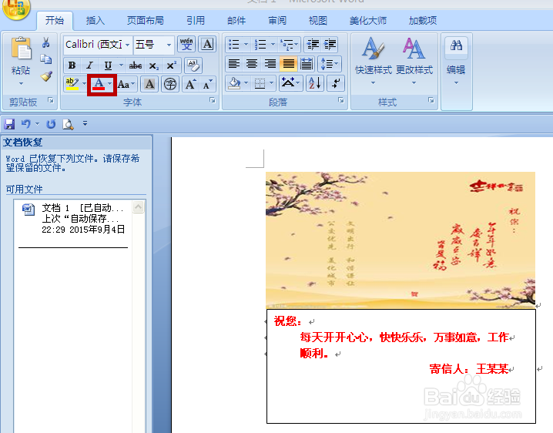Click the multilevel list icon
553x433 pixels.
[287, 45]
